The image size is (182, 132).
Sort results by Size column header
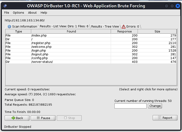(x=157, y=31)
